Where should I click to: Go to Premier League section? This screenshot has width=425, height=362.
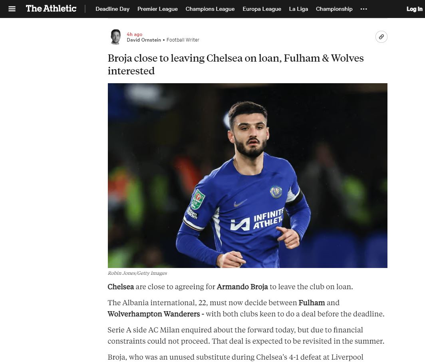[x=157, y=9]
